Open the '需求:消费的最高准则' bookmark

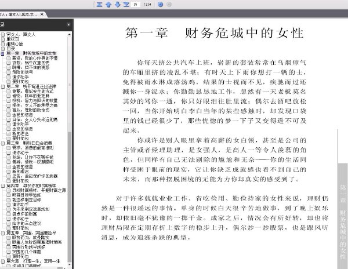[33, 148]
